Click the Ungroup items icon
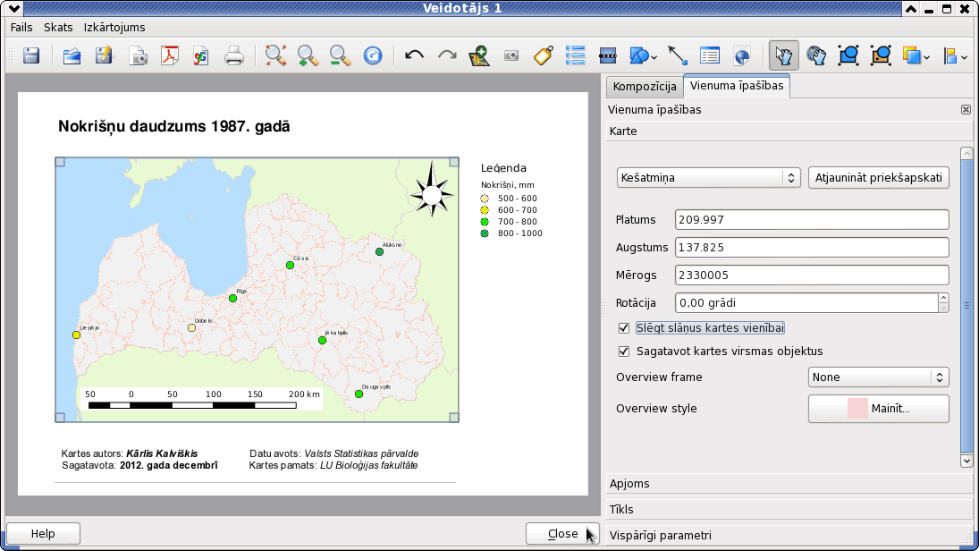Viewport: 979px width, 551px height. (881, 55)
